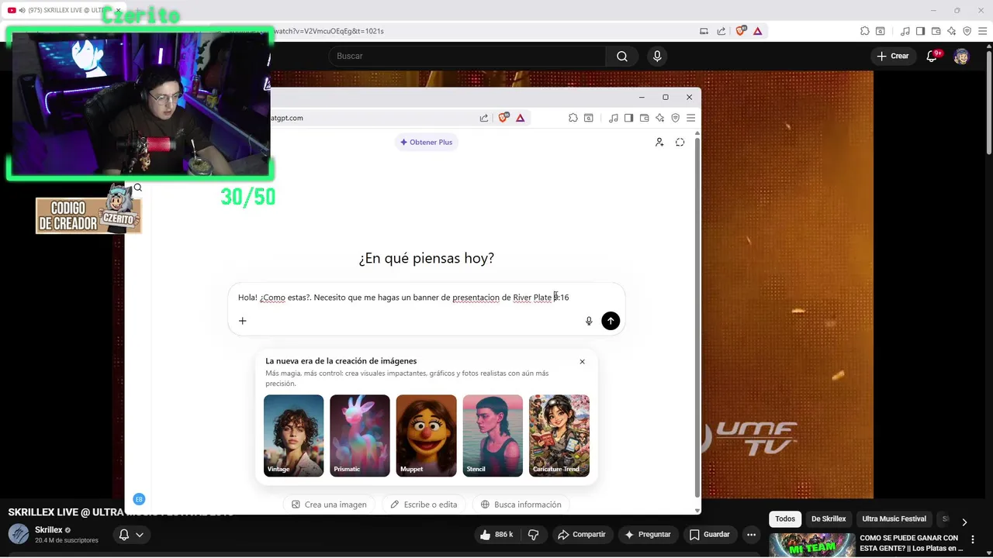
Task: Click the Obtener Plus button
Action: coord(426,142)
